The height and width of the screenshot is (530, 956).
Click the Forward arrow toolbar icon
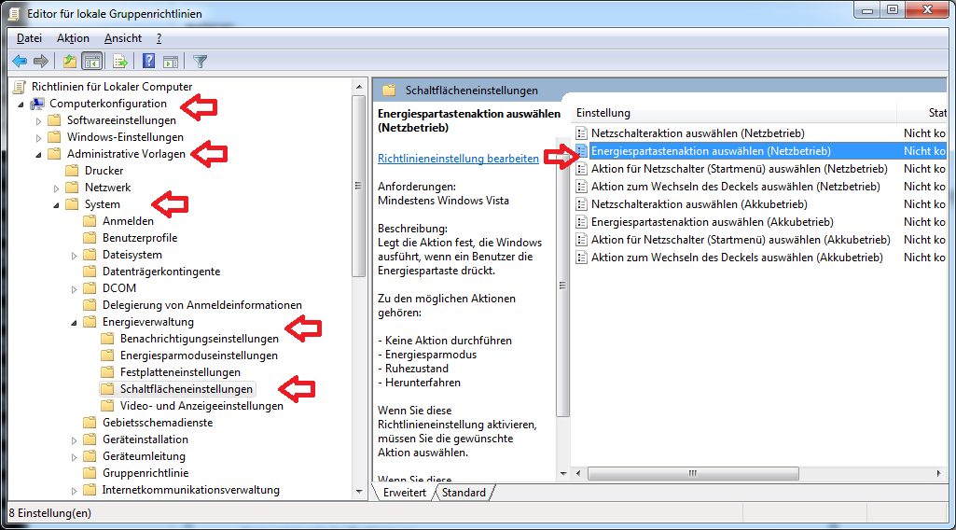click(x=41, y=62)
